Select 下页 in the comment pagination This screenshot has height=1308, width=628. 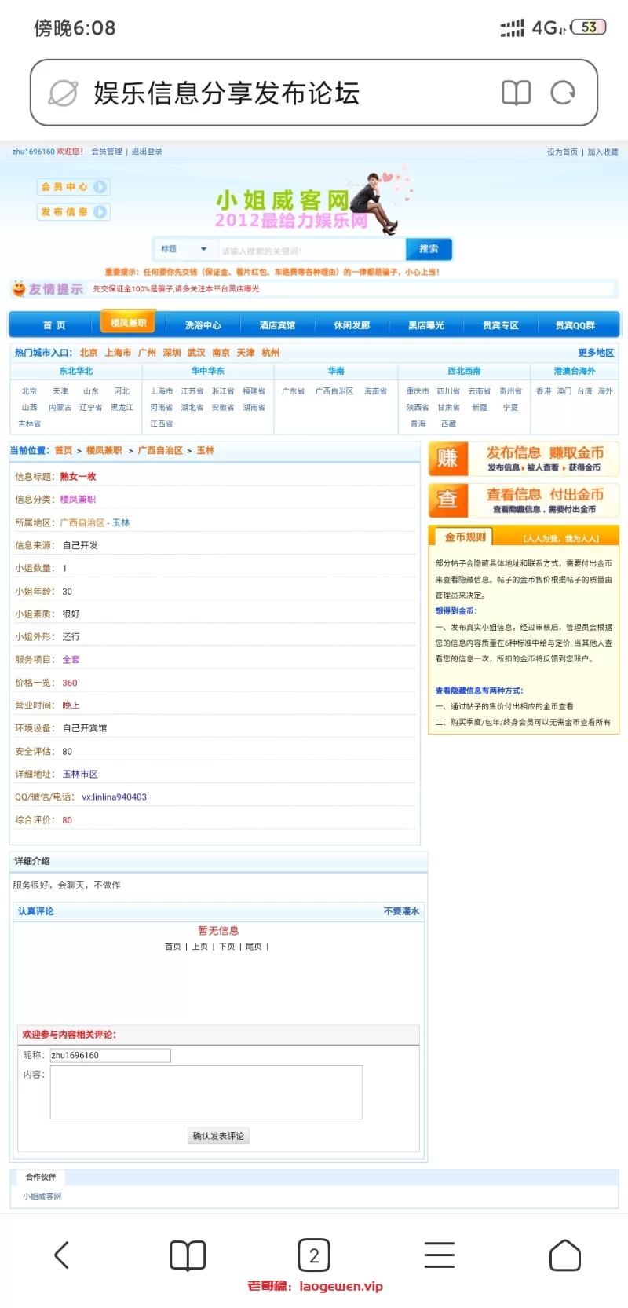click(227, 947)
